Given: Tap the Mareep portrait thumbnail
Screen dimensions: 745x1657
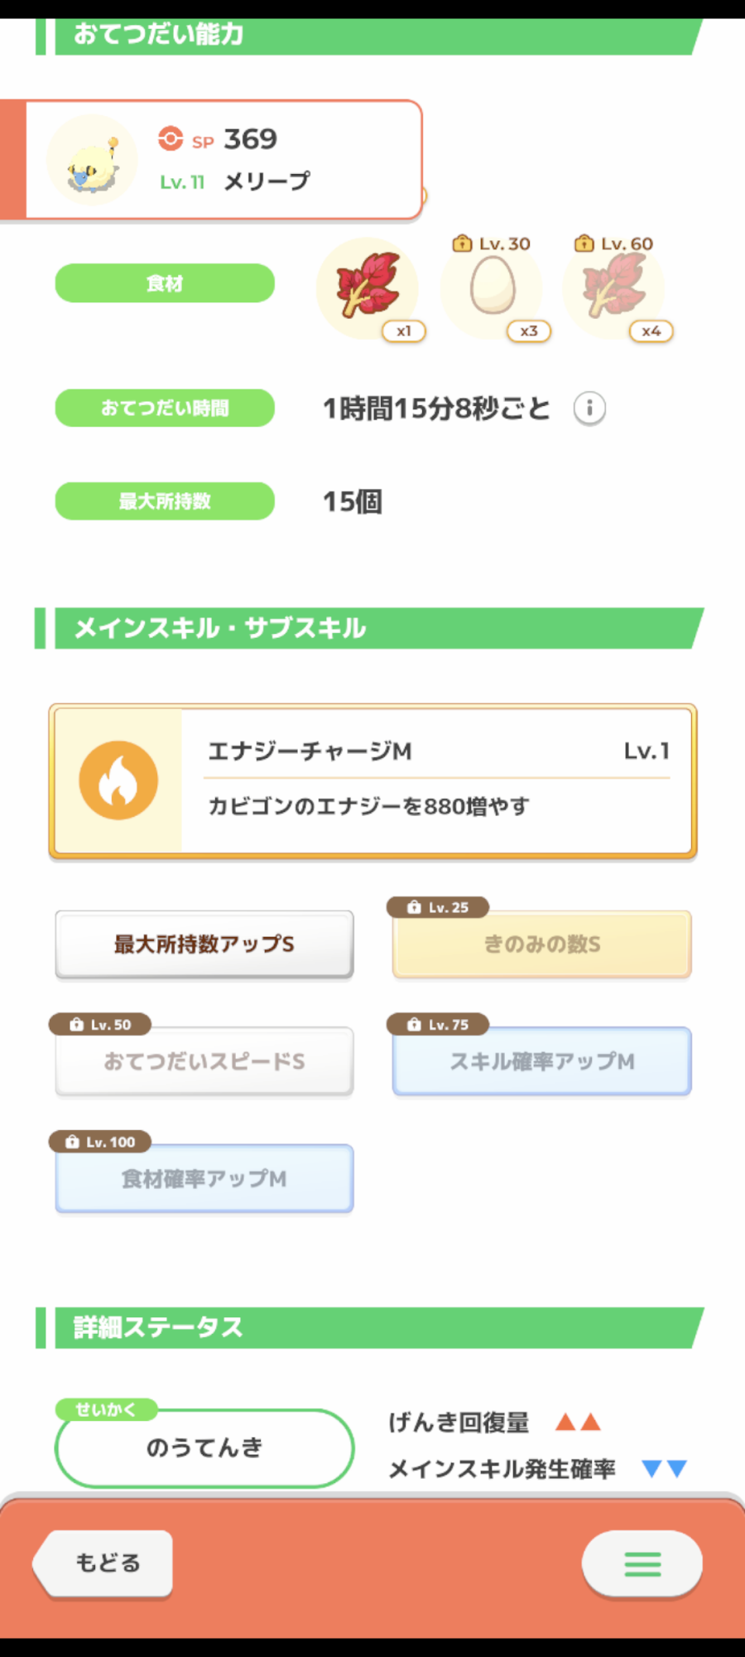Looking at the screenshot, I should pos(92,161).
